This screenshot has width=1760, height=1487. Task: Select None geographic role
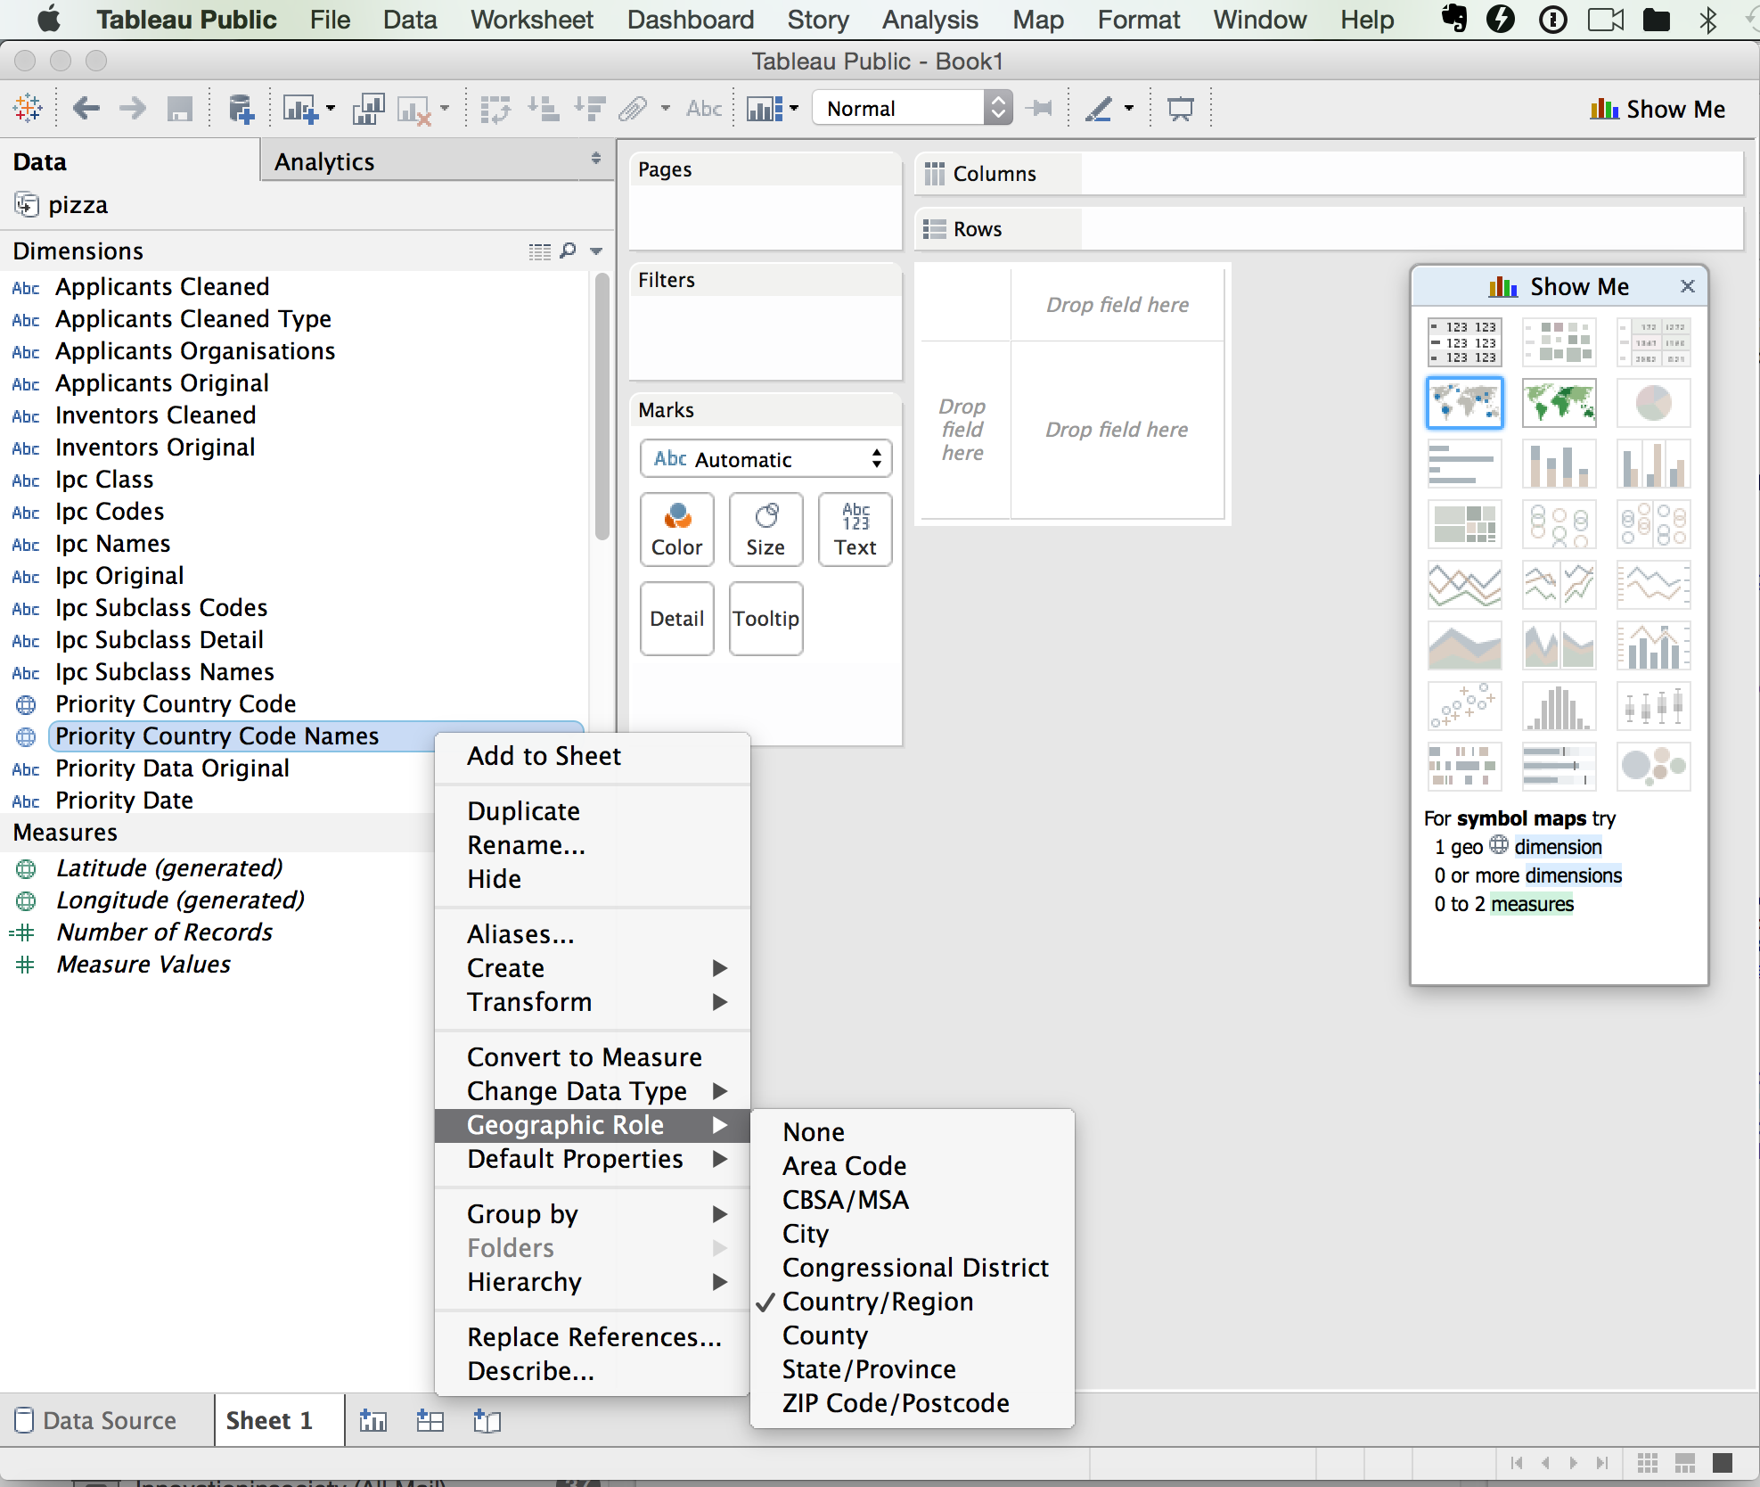pos(913,1132)
